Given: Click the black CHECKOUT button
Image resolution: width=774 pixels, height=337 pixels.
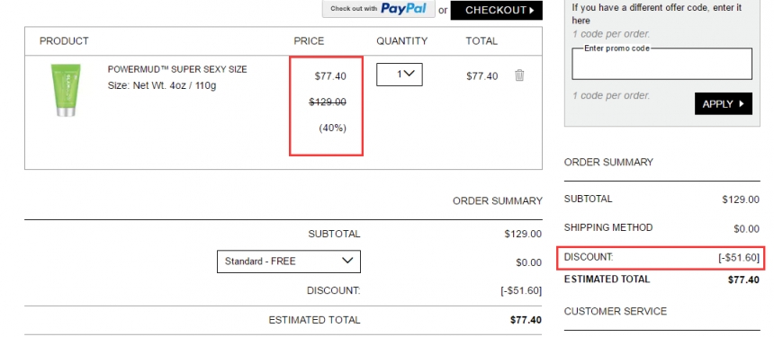Looking at the screenshot, I should tap(496, 11).
